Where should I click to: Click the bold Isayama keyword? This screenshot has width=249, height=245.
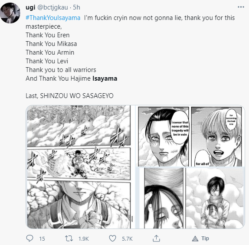(x=105, y=78)
